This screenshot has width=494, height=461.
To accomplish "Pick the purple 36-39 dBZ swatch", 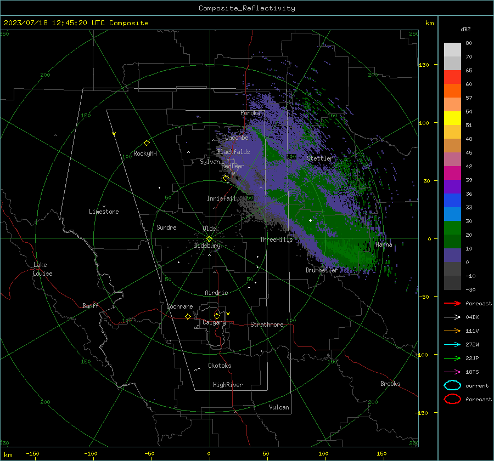I will tap(452, 187).
